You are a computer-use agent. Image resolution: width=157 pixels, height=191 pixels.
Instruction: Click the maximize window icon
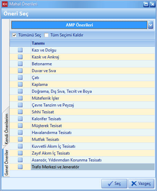point(146,4)
